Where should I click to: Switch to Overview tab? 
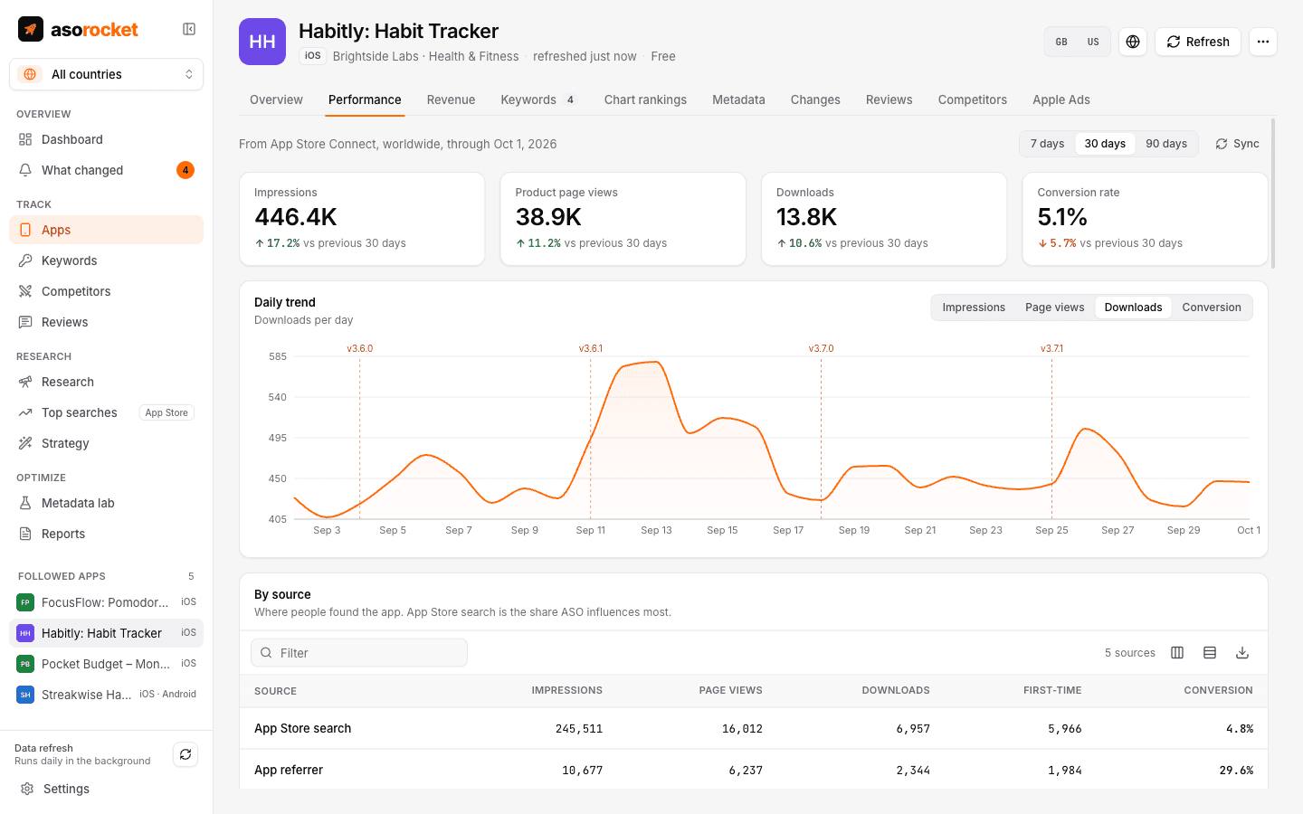[x=276, y=99]
